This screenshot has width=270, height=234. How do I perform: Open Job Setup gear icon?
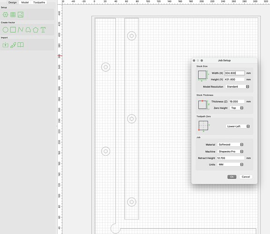click(x=5, y=15)
